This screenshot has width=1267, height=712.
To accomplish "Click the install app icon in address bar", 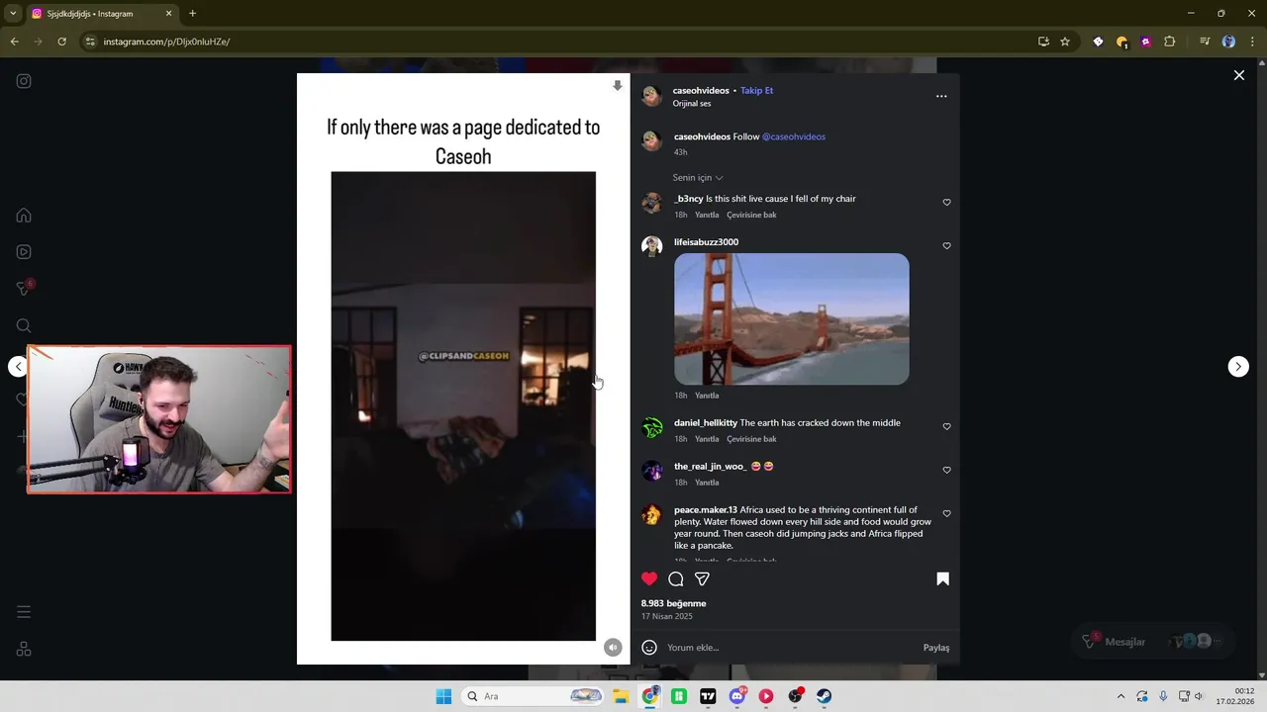I will click(1043, 42).
